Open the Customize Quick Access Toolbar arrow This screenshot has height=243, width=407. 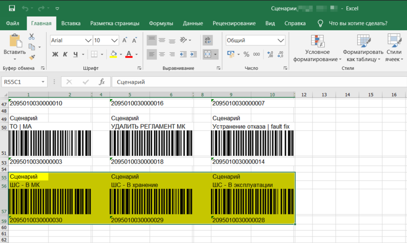57,9
